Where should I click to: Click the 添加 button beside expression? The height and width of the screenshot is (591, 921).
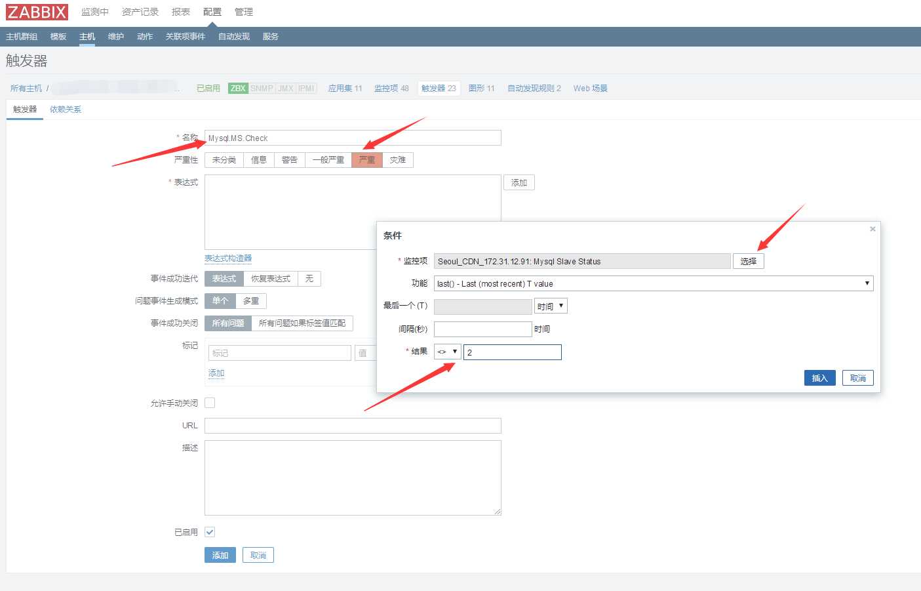(x=519, y=183)
